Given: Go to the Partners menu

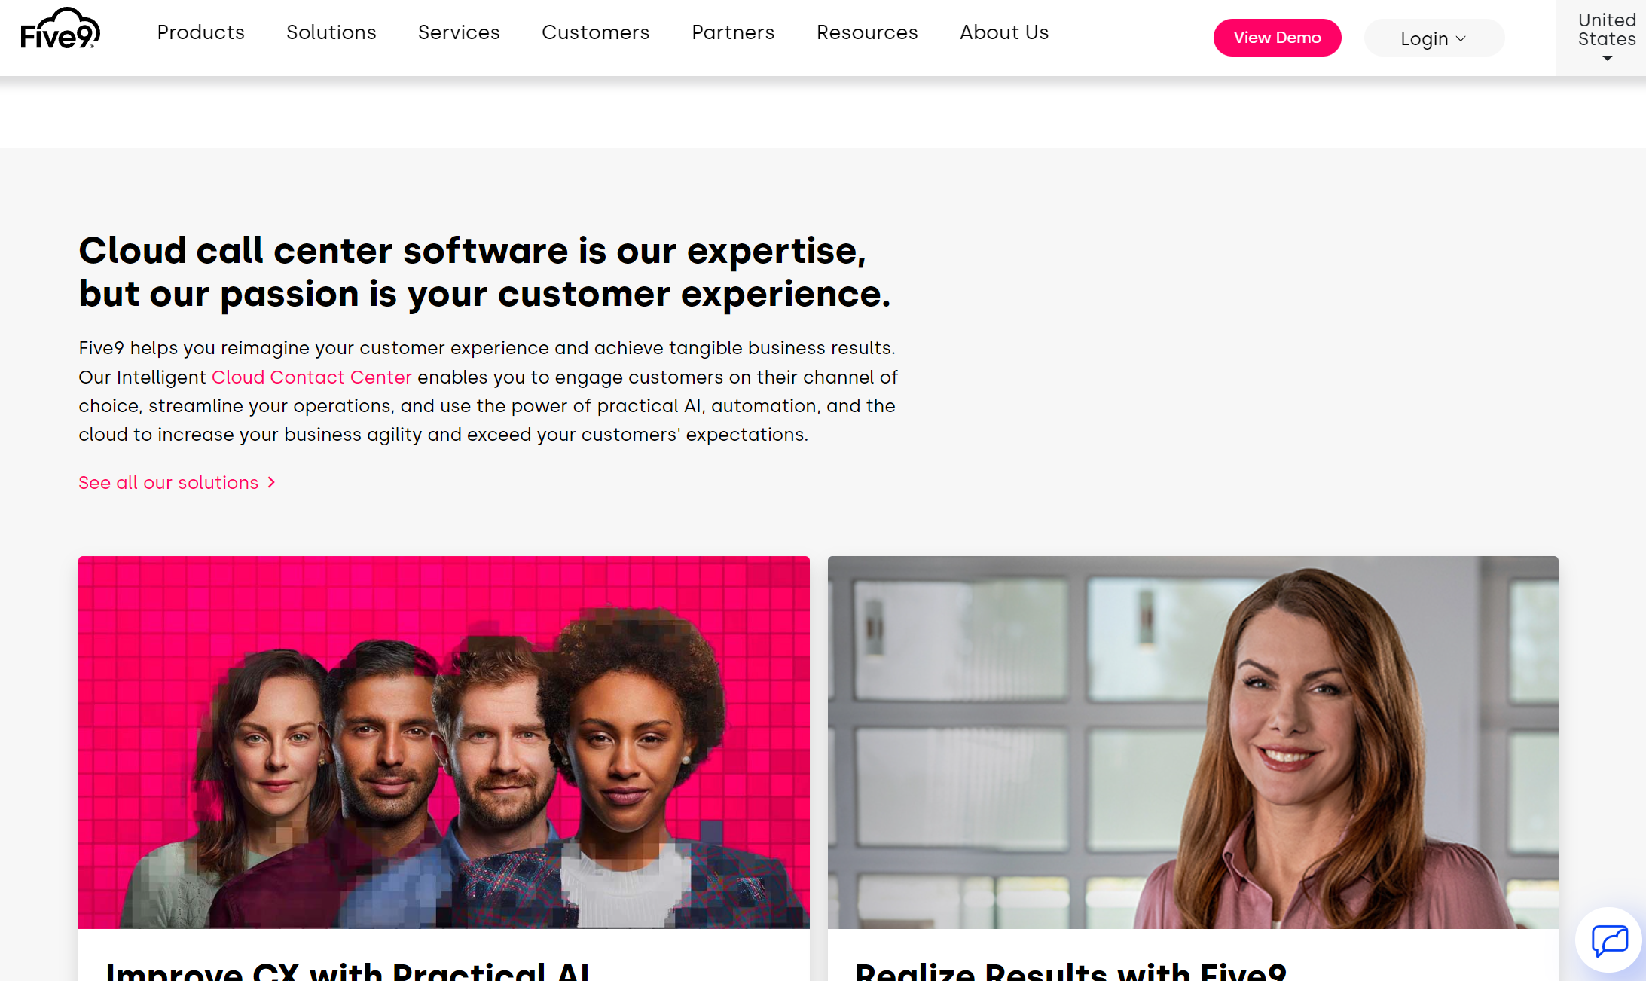Looking at the screenshot, I should pos(733,32).
